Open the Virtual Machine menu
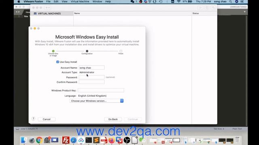 [80, 2]
